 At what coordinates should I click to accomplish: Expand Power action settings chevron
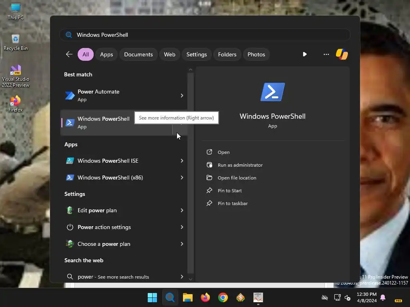pyautogui.click(x=182, y=227)
